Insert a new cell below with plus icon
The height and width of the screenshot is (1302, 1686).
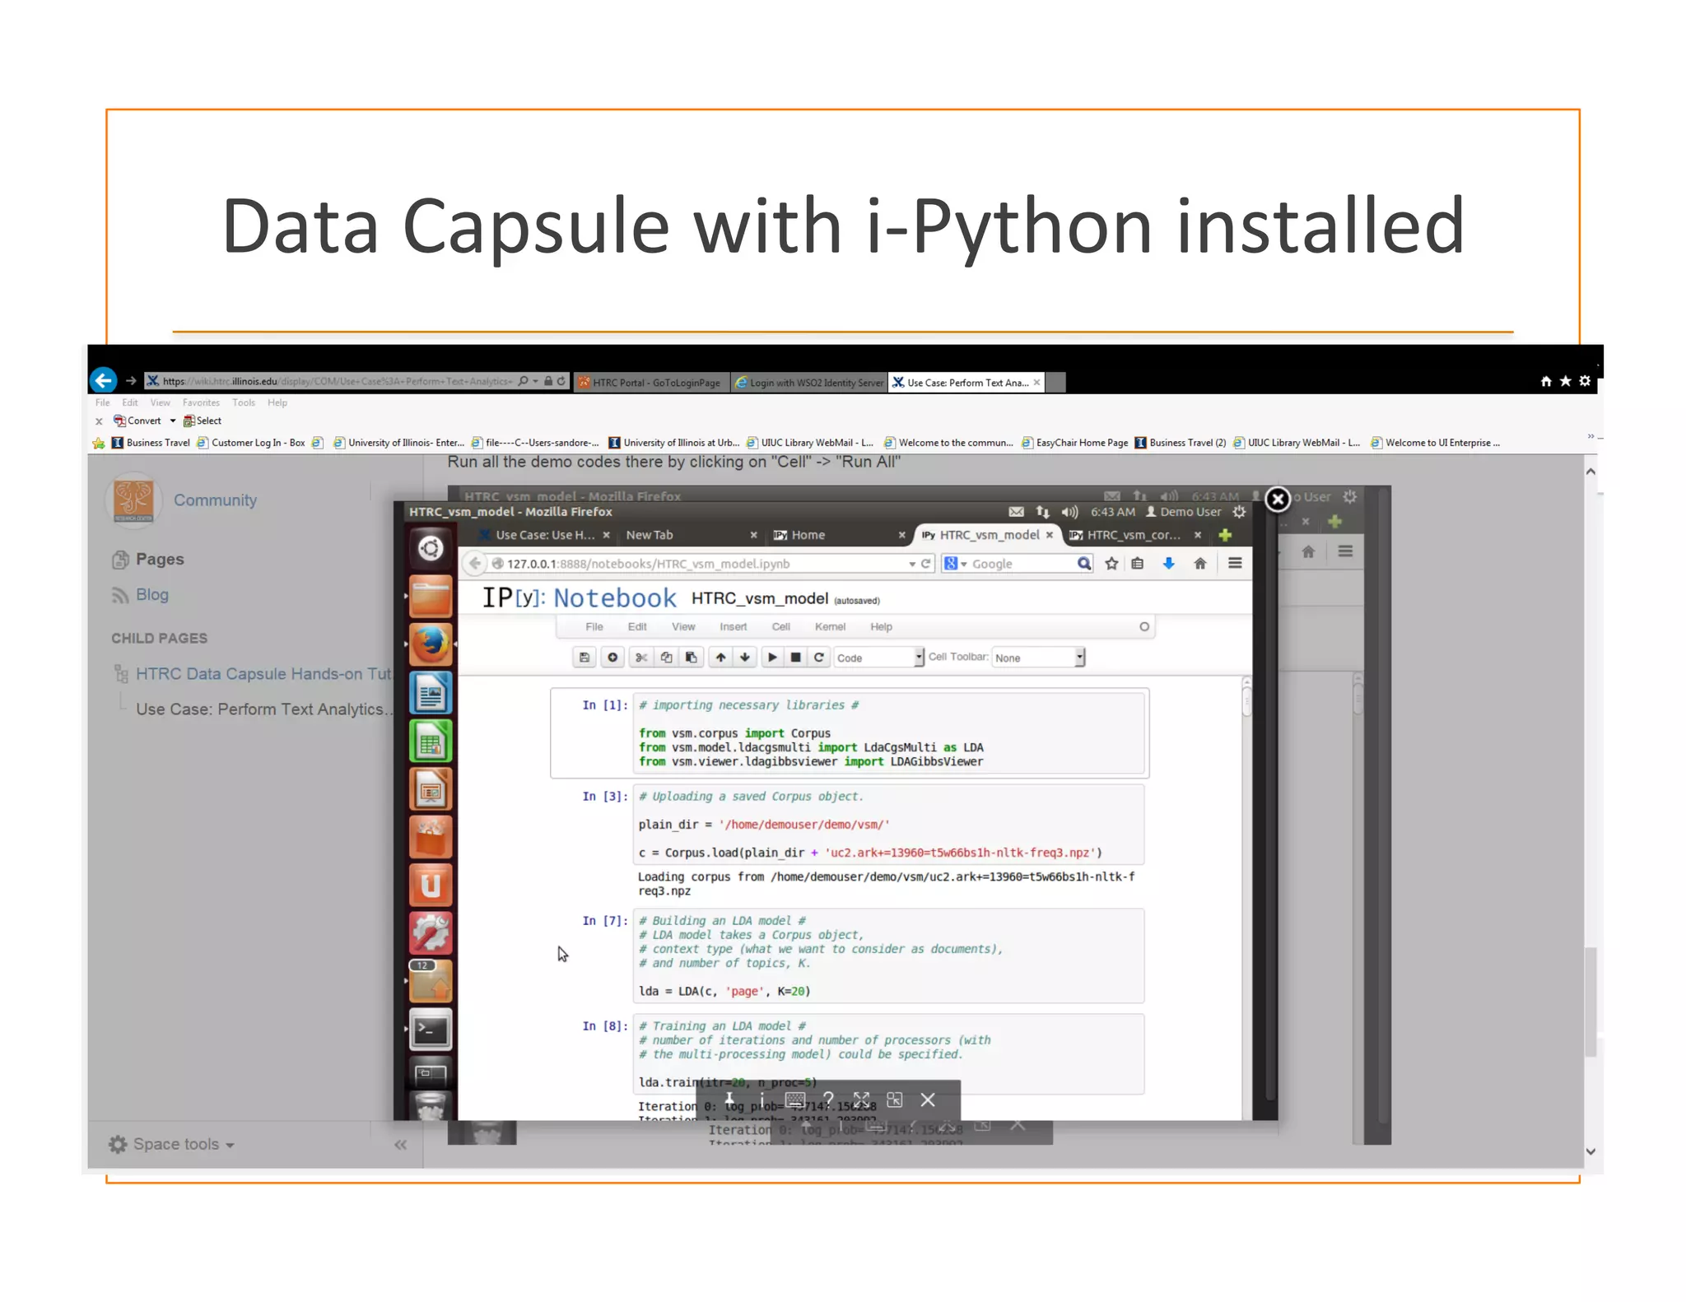[x=612, y=658]
